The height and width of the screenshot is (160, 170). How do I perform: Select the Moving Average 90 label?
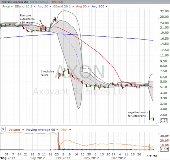click(40, 130)
